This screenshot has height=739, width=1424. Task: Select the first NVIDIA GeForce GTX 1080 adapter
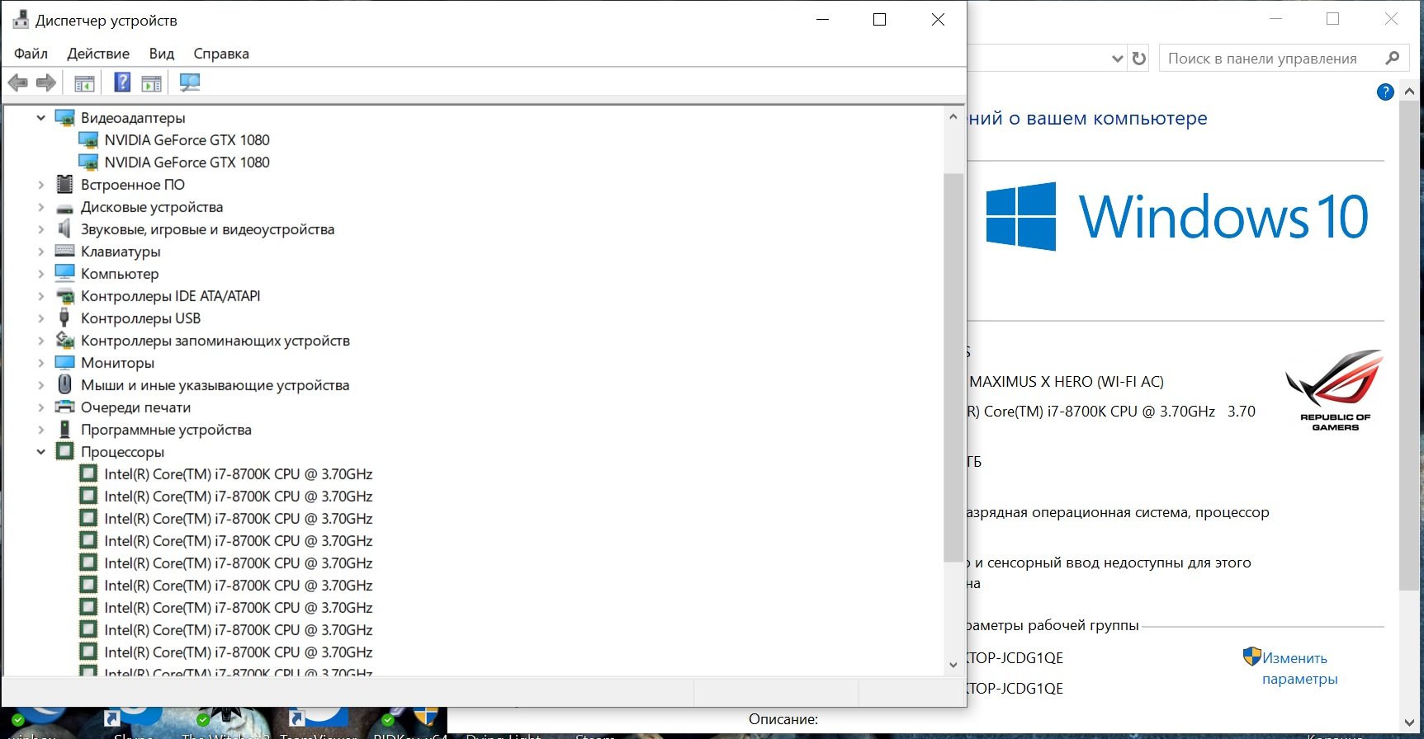pos(187,140)
